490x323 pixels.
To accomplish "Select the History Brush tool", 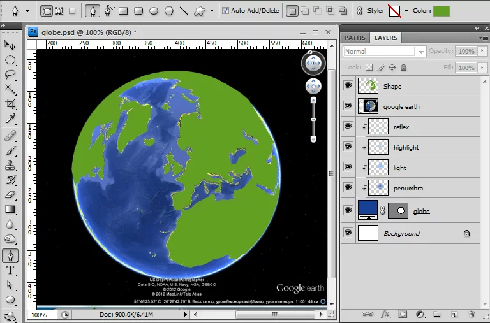I will 10,180.
